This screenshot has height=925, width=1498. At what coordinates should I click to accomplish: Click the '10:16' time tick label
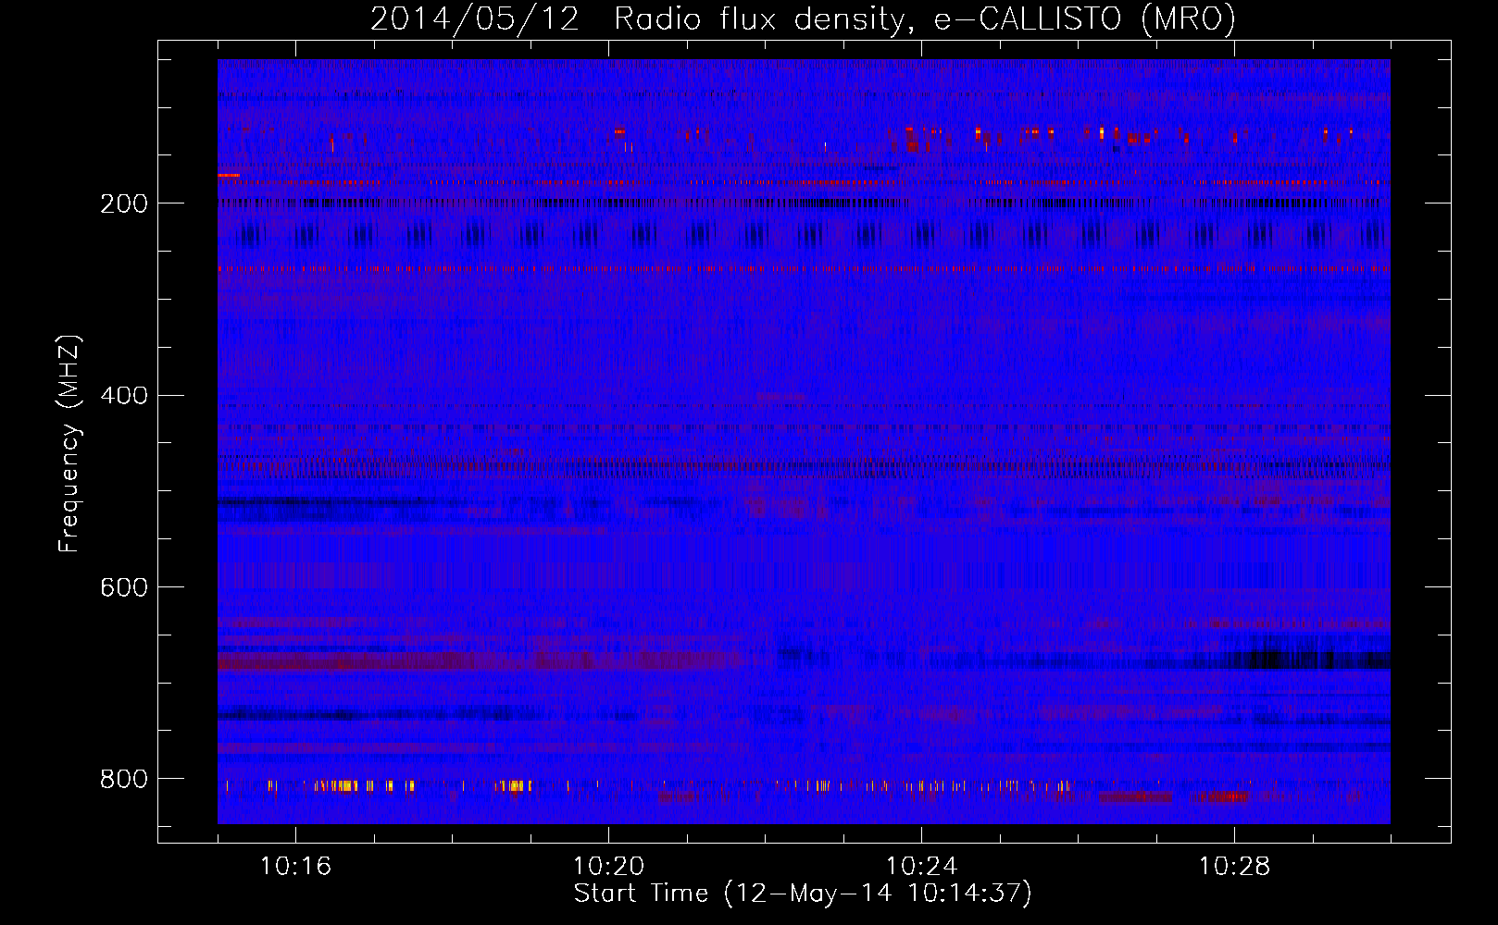(x=295, y=867)
